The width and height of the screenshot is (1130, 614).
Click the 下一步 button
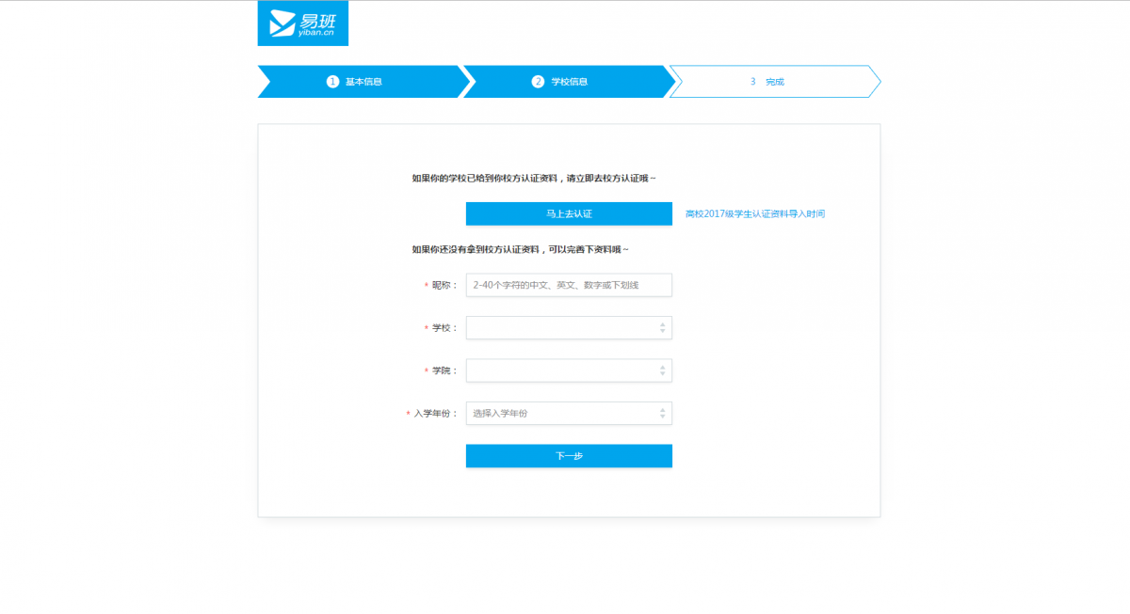[x=569, y=456]
